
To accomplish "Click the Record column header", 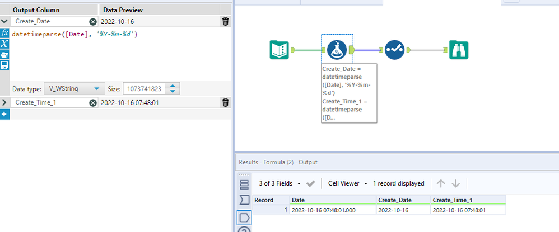I will point(271,200).
